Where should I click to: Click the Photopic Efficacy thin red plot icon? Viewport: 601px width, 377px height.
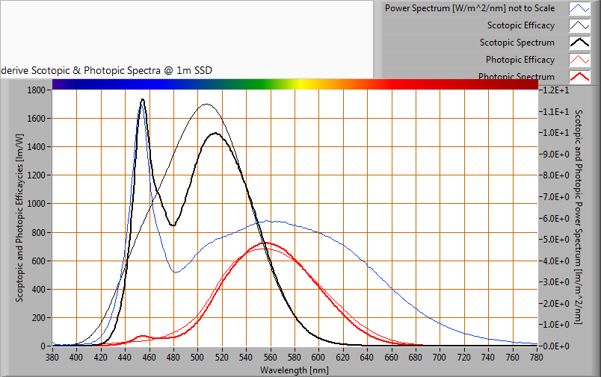pyautogui.click(x=579, y=60)
